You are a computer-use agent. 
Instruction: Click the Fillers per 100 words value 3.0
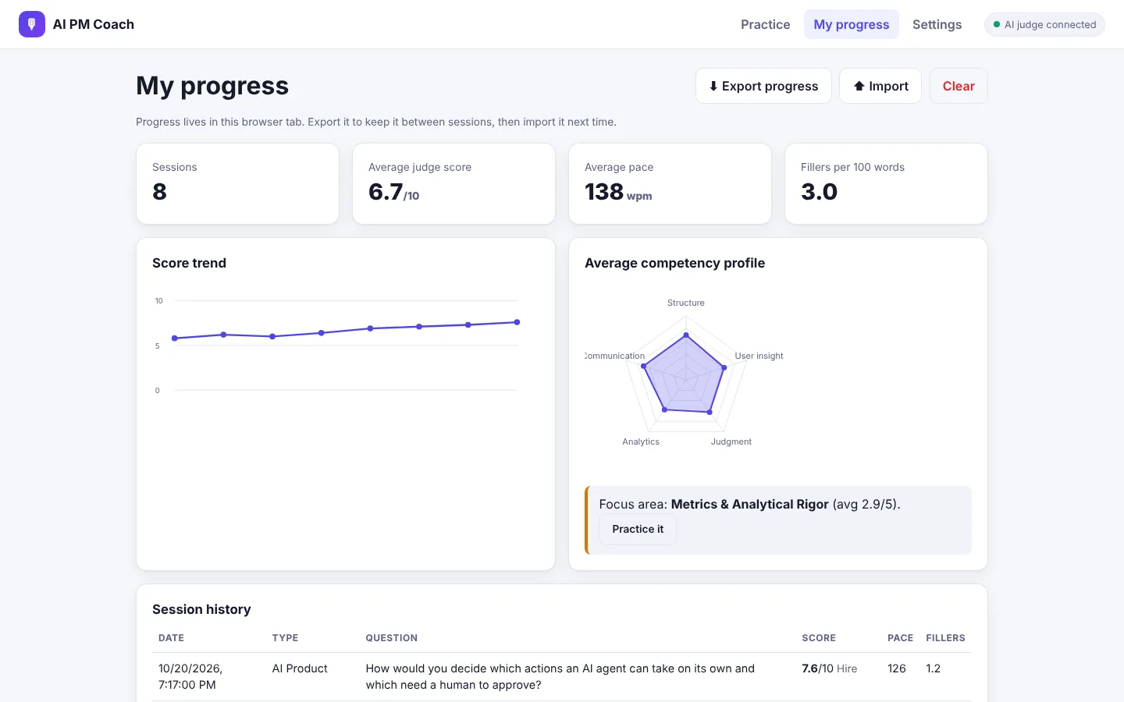click(819, 192)
